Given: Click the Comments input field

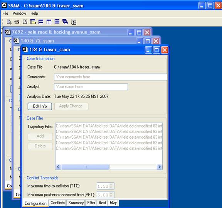Looking at the screenshot, I should click(x=111, y=77).
